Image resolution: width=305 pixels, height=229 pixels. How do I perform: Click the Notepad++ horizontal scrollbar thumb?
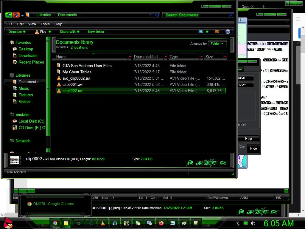27,191
